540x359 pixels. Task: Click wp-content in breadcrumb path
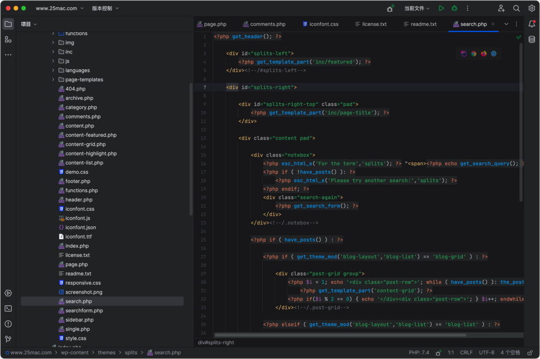pyautogui.click(x=74, y=353)
